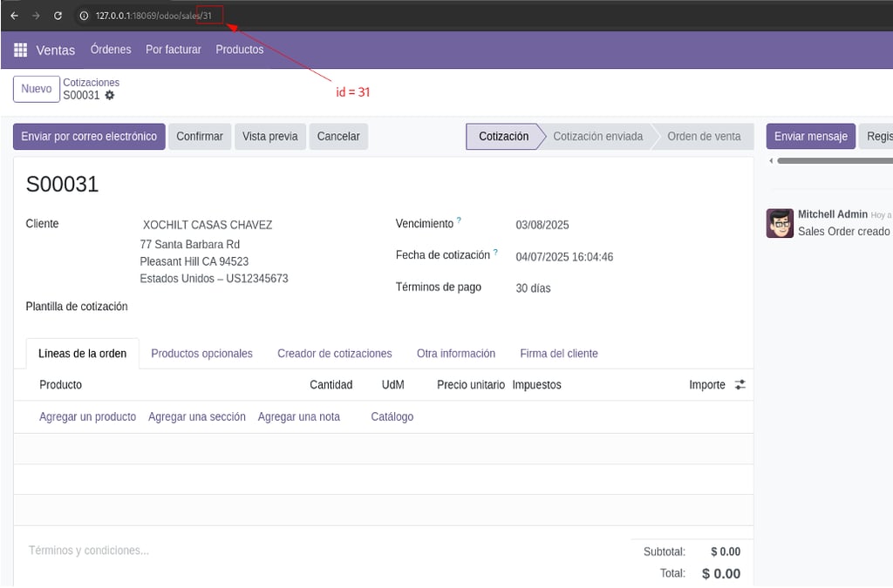Open the Catálogo link

coord(392,417)
